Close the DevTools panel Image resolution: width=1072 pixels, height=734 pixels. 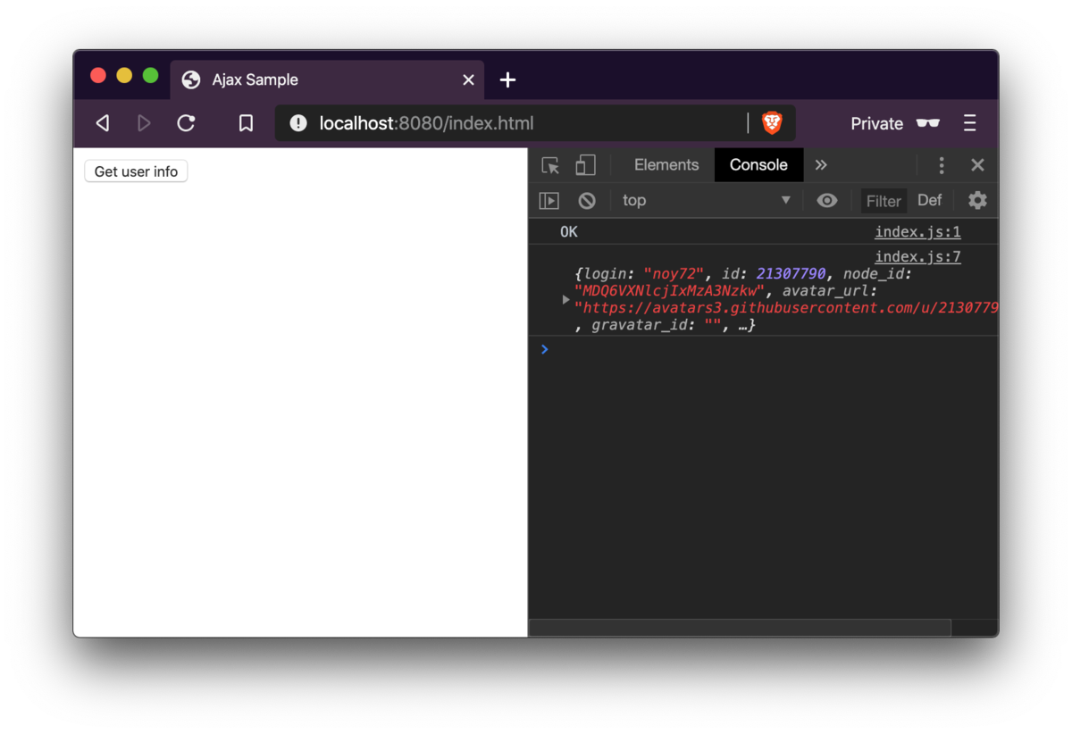tap(977, 165)
